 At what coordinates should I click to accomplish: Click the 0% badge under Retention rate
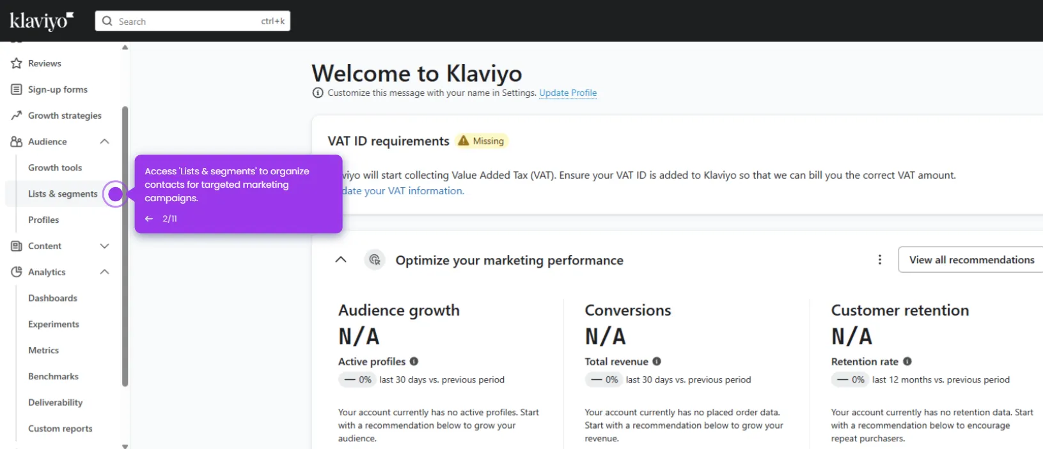click(850, 380)
